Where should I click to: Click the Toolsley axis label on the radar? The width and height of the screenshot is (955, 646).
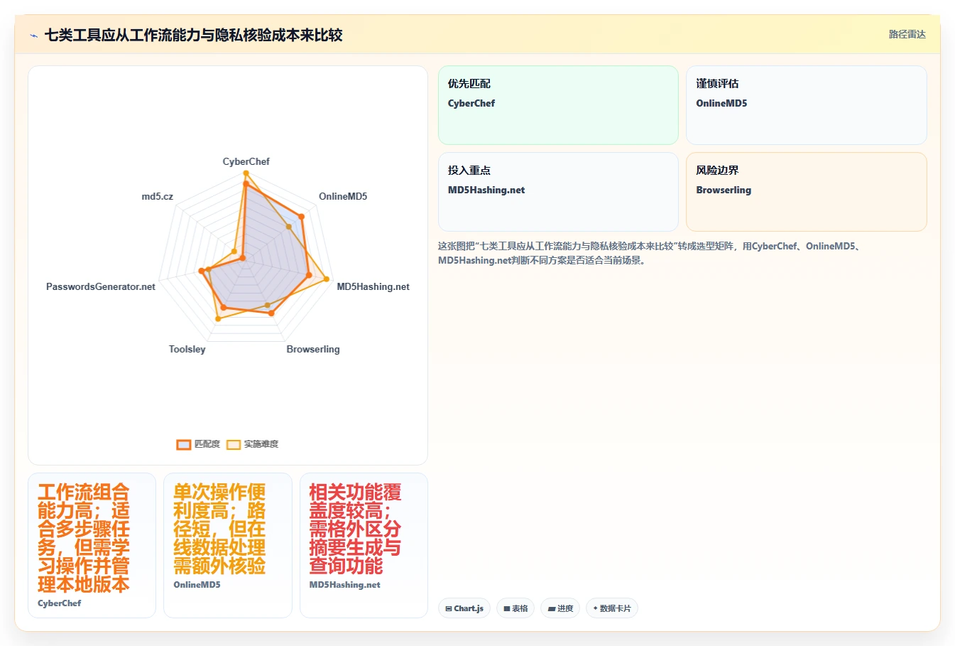click(187, 349)
